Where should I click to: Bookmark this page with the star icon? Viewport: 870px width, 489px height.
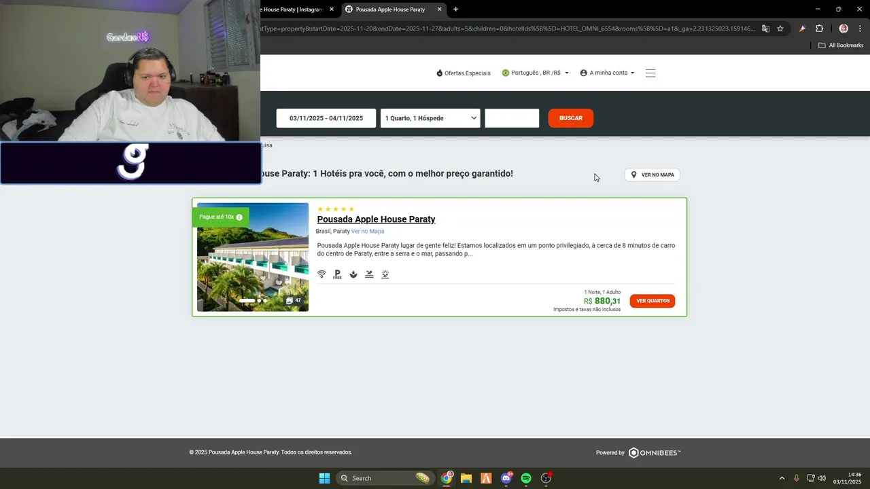click(780, 29)
